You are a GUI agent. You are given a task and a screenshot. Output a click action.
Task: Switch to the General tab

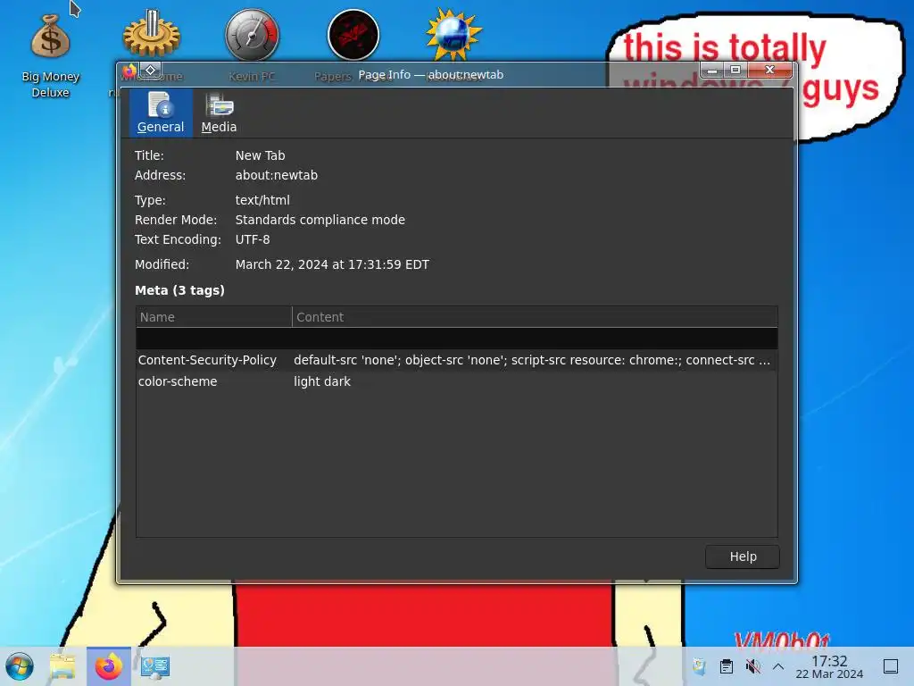pos(161,113)
